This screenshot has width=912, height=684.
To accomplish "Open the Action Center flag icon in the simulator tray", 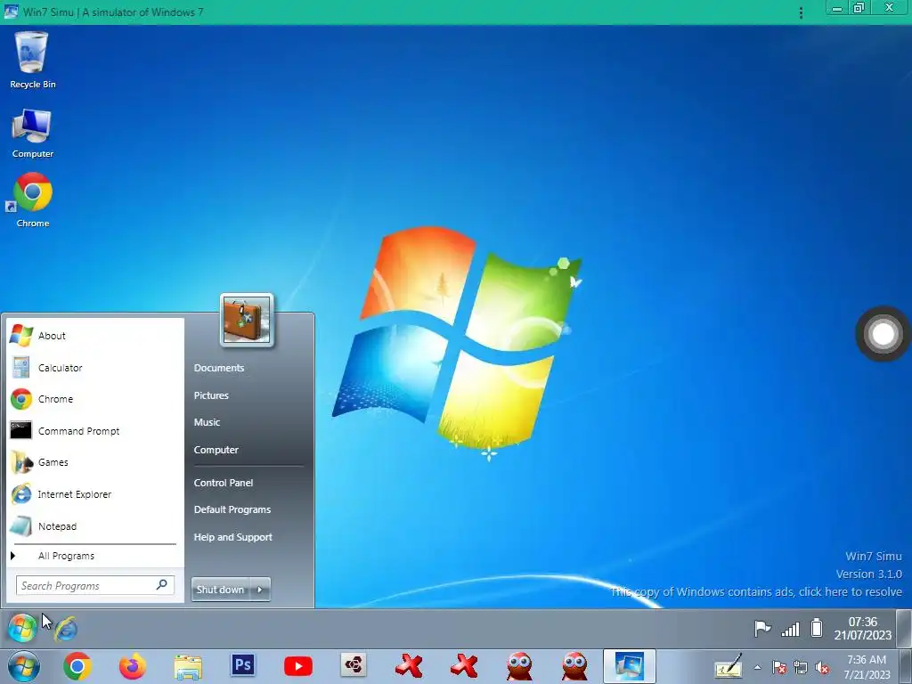I will coord(762,628).
